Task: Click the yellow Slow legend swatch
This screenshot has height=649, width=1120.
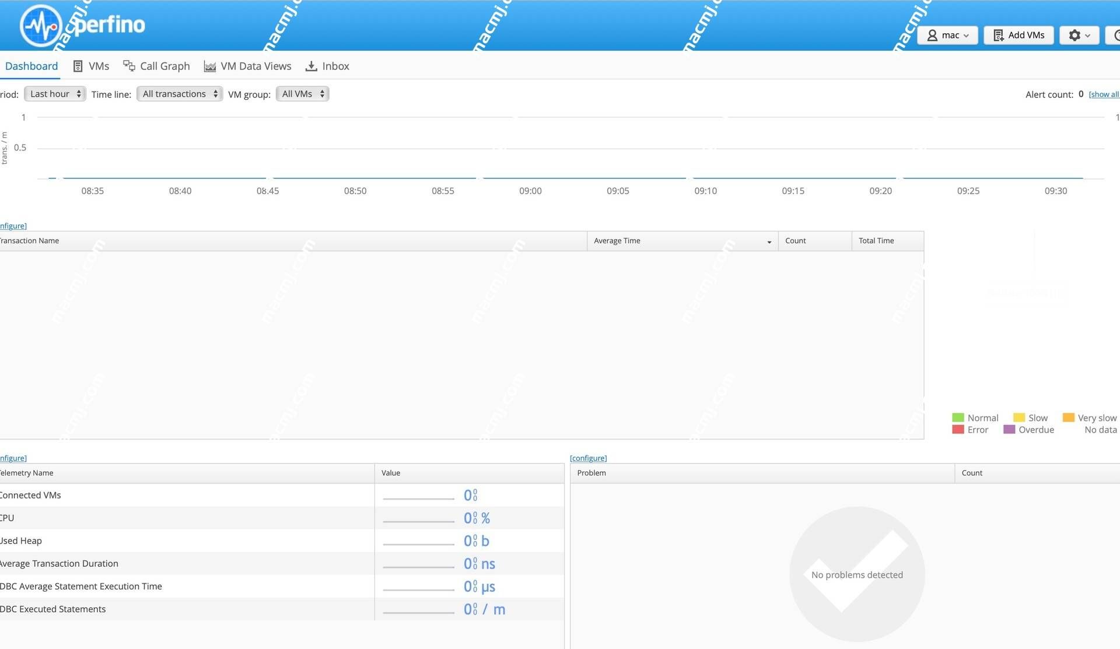Action: pos(1019,418)
